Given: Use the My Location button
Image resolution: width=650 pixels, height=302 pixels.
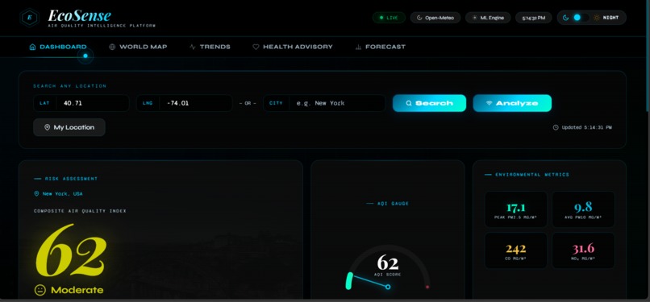Looking at the screenshot, I should (x=69, y=127).
